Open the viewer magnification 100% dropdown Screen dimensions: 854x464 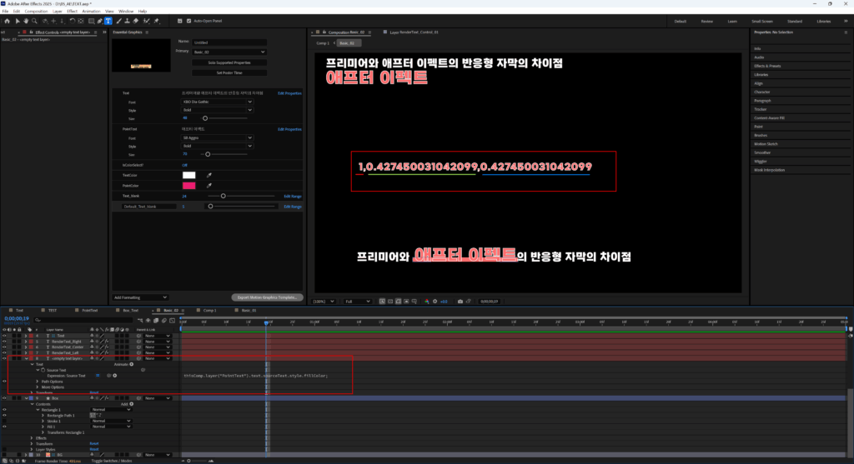click(324, 302)
